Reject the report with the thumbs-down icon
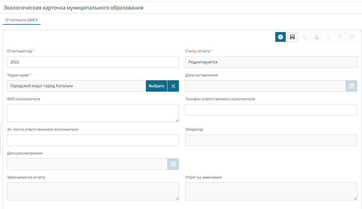362x209 pixels. pos(340,37)
